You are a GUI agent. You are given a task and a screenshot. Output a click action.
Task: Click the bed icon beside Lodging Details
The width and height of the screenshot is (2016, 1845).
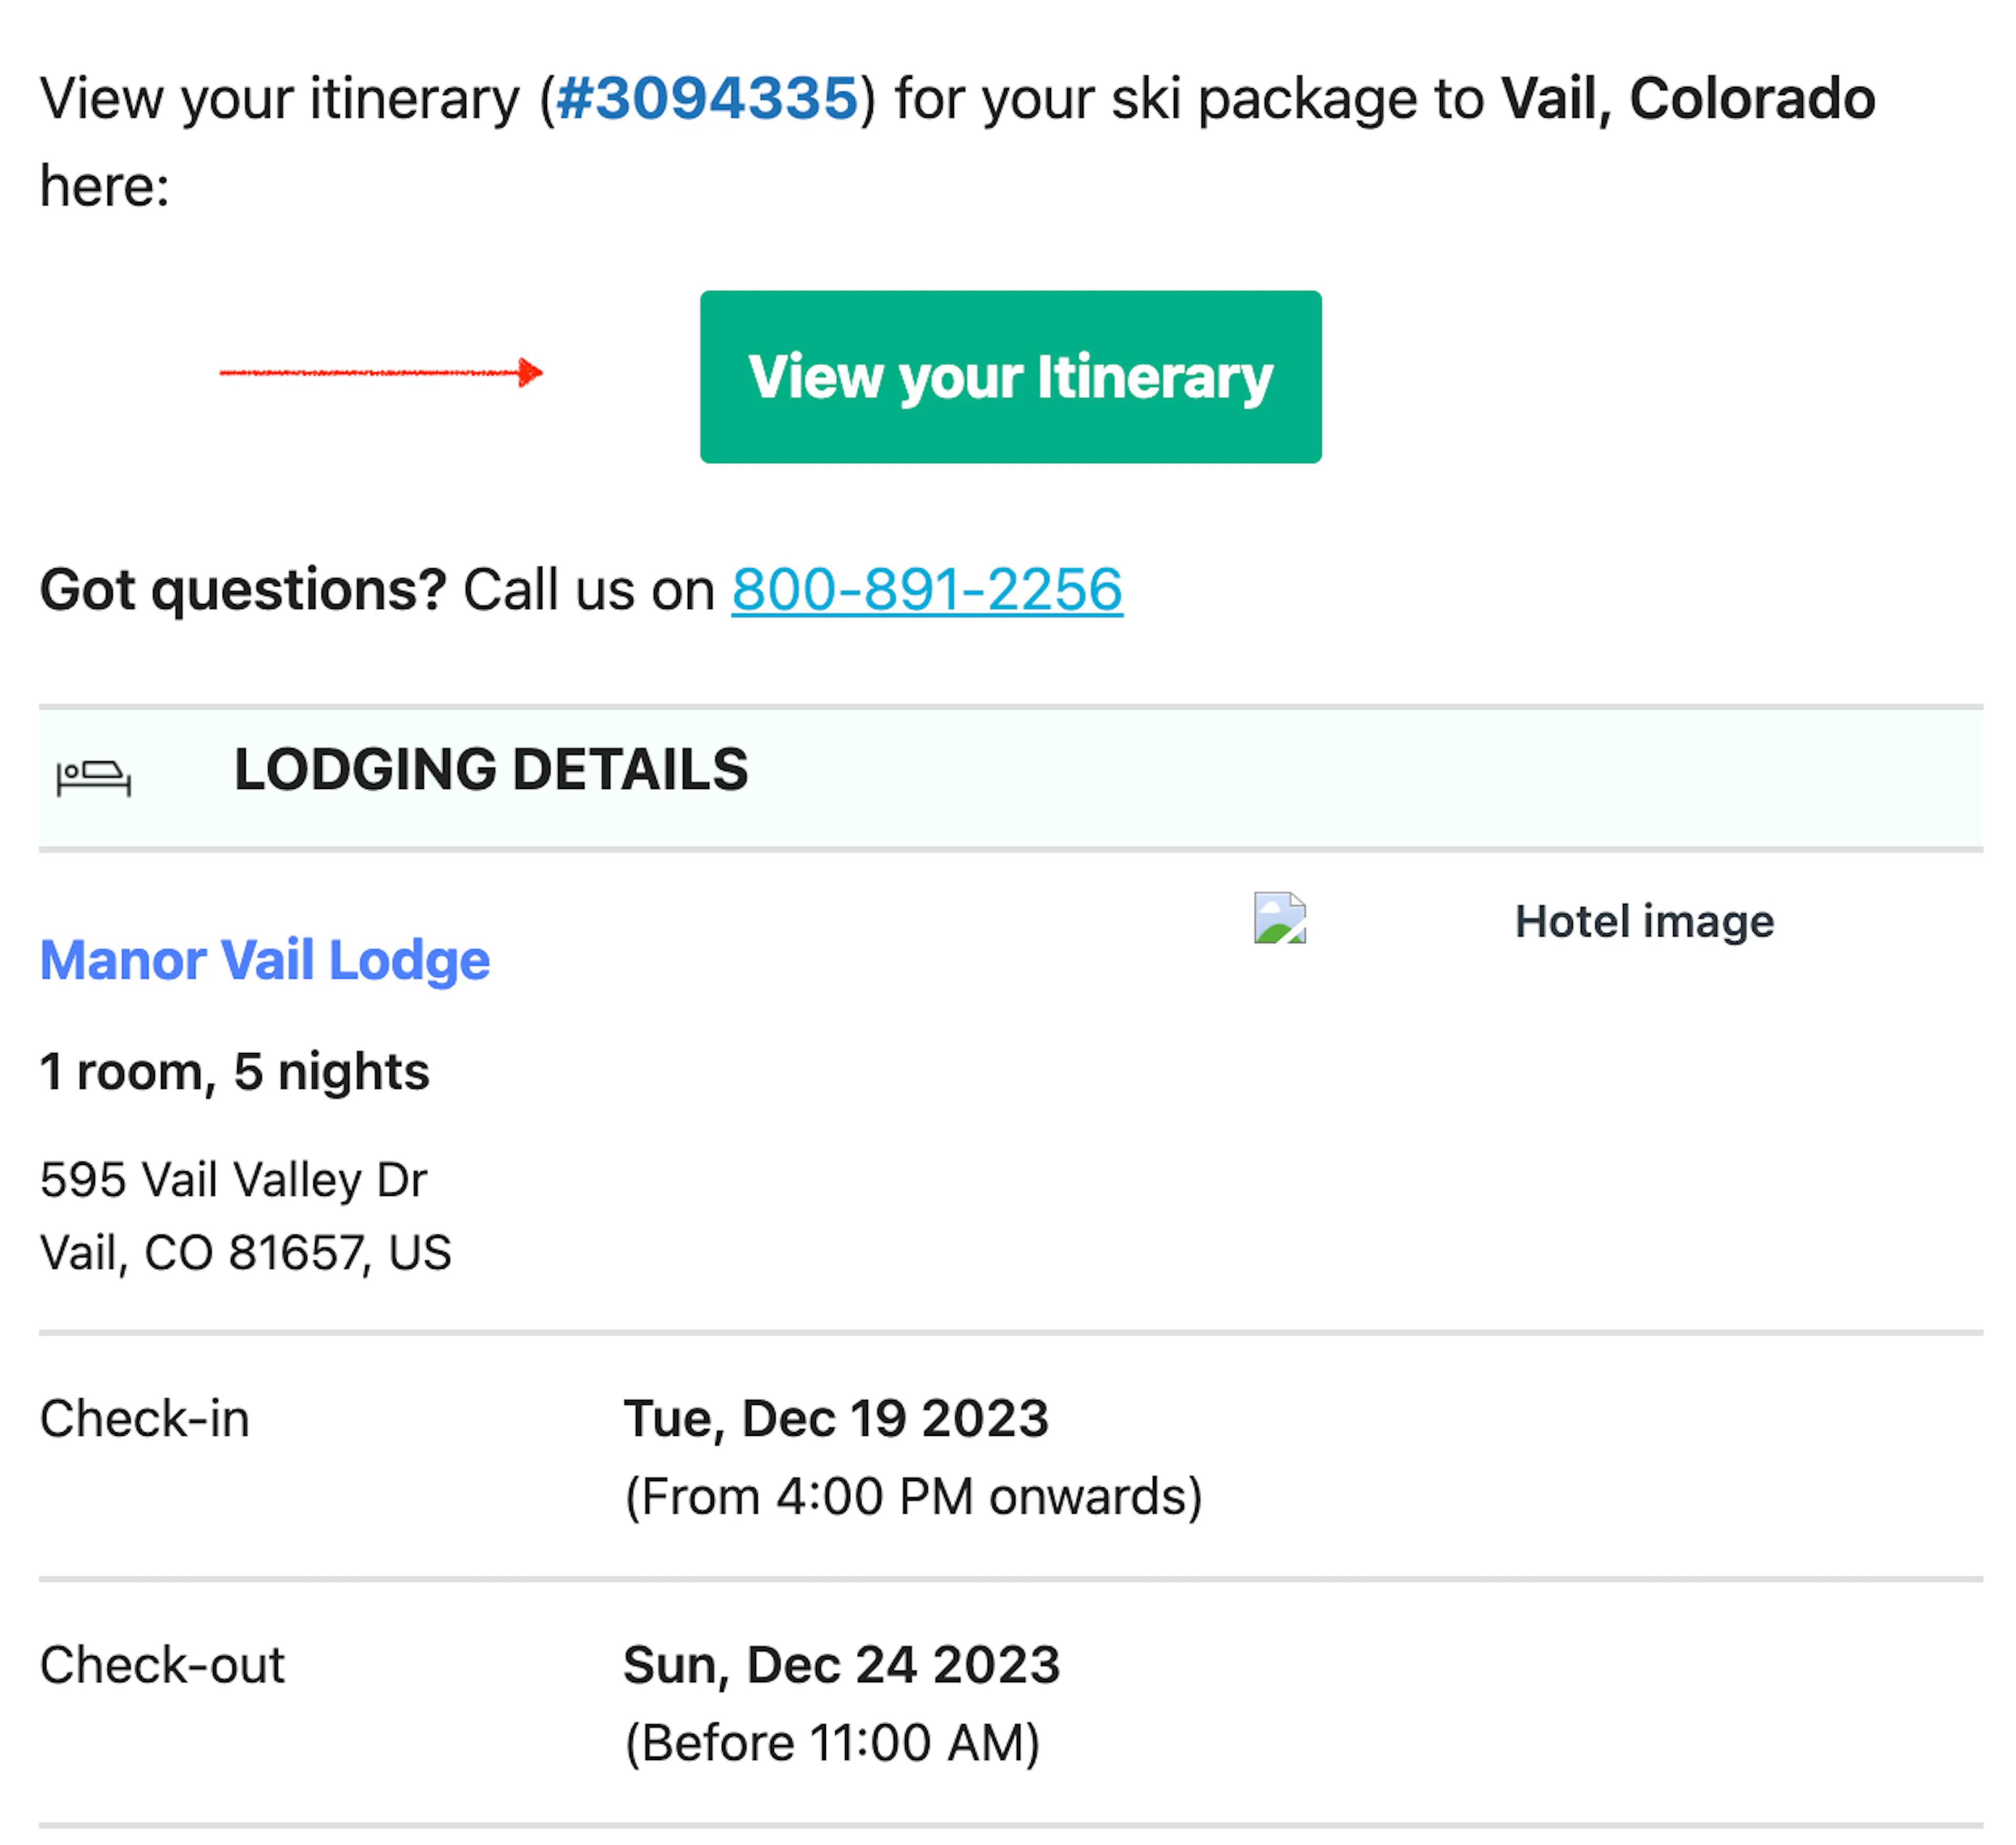[x=94, y=776]
